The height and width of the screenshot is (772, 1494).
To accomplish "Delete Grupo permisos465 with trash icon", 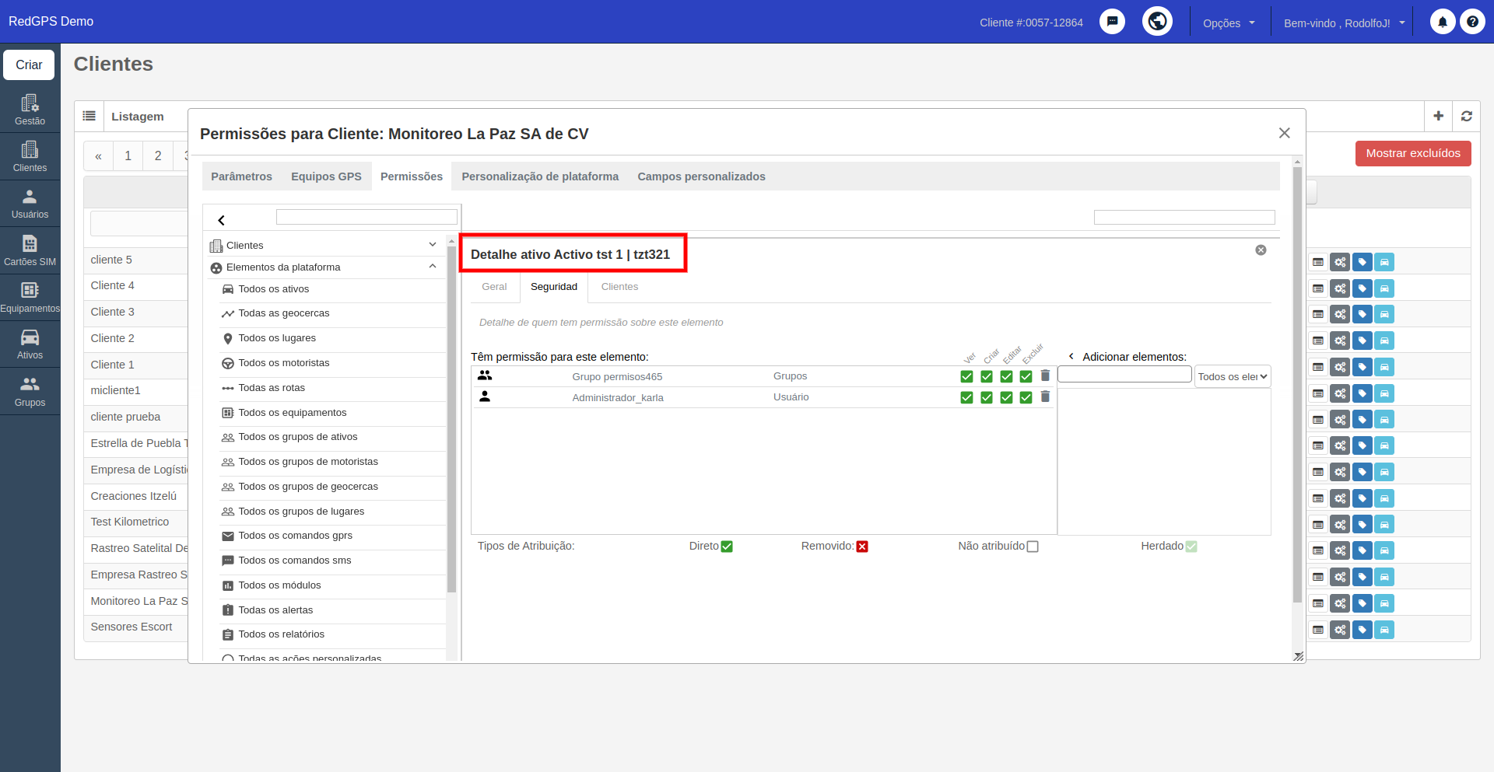I will pos(1045,376).
